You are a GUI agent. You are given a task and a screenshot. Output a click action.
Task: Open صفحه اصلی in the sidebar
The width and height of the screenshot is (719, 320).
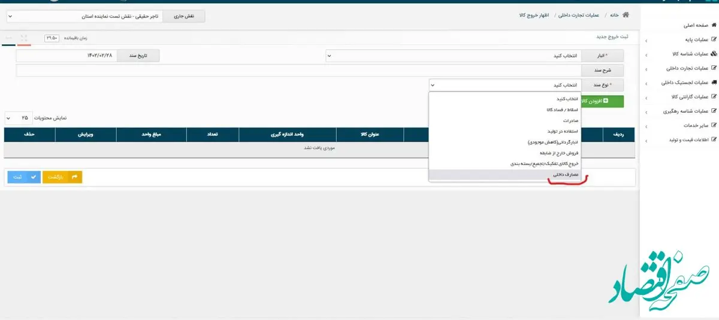(695, 26)
